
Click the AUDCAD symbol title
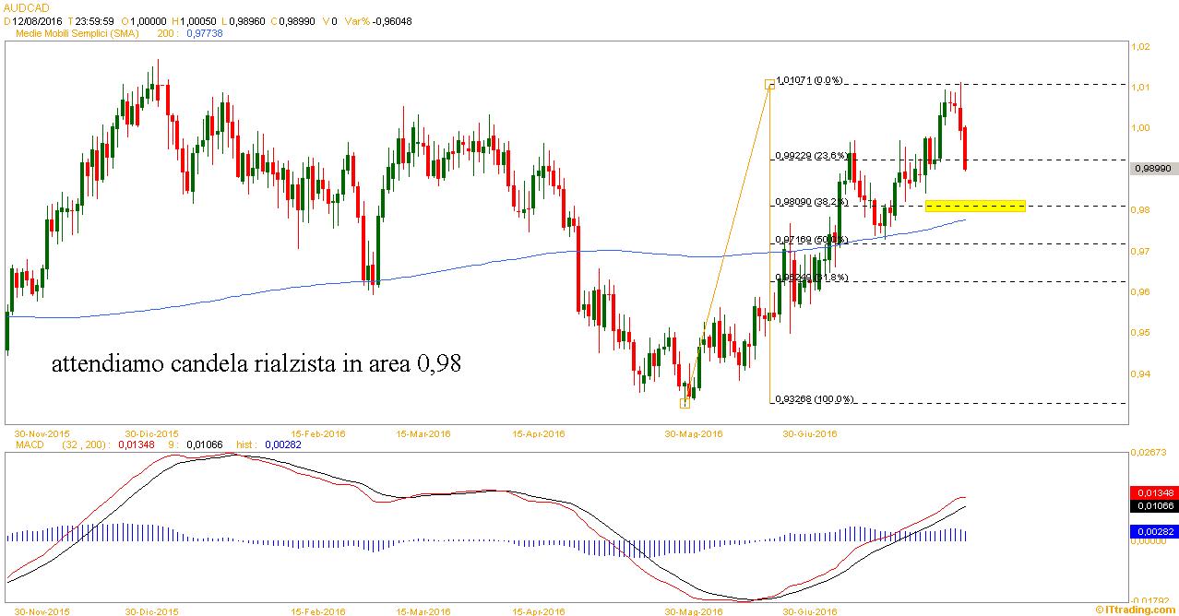coord(27,8)
